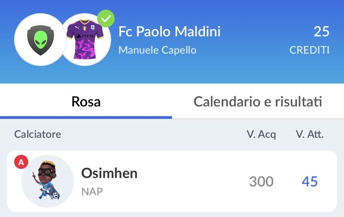Click the green checkmark verification badge
Screen dimensions: 344x217
106,19
